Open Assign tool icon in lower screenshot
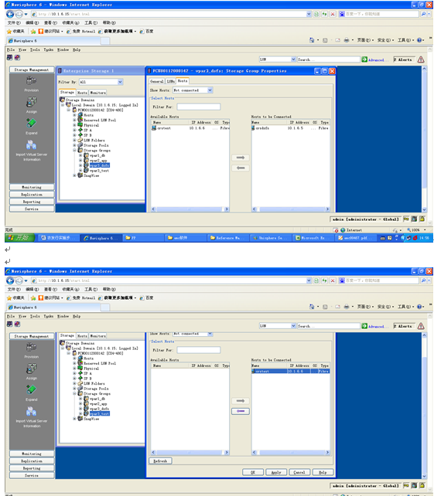 (31, 369)
